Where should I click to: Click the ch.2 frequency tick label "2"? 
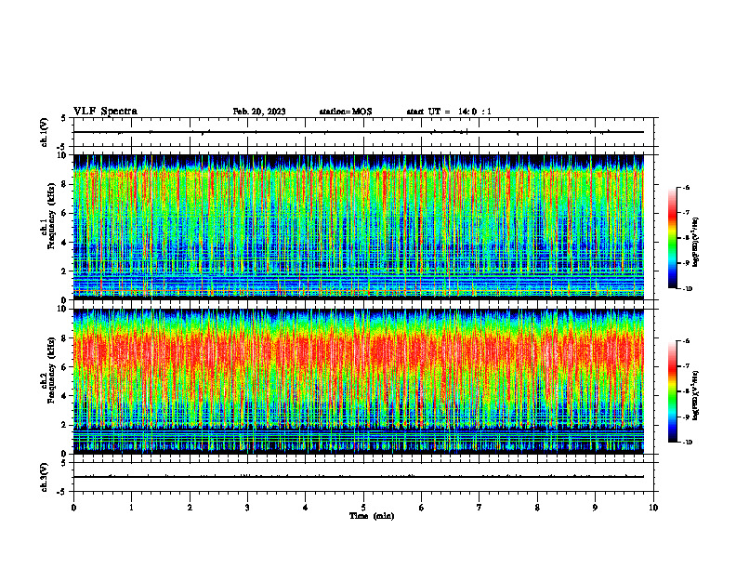point(65,425)
